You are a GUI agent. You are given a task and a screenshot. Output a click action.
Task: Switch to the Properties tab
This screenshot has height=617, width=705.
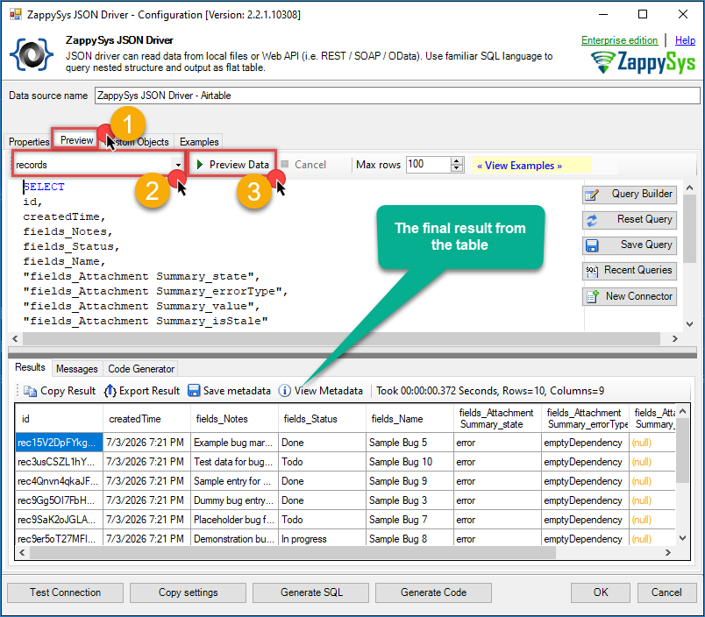pyautogui.click(x=29, y=142)
